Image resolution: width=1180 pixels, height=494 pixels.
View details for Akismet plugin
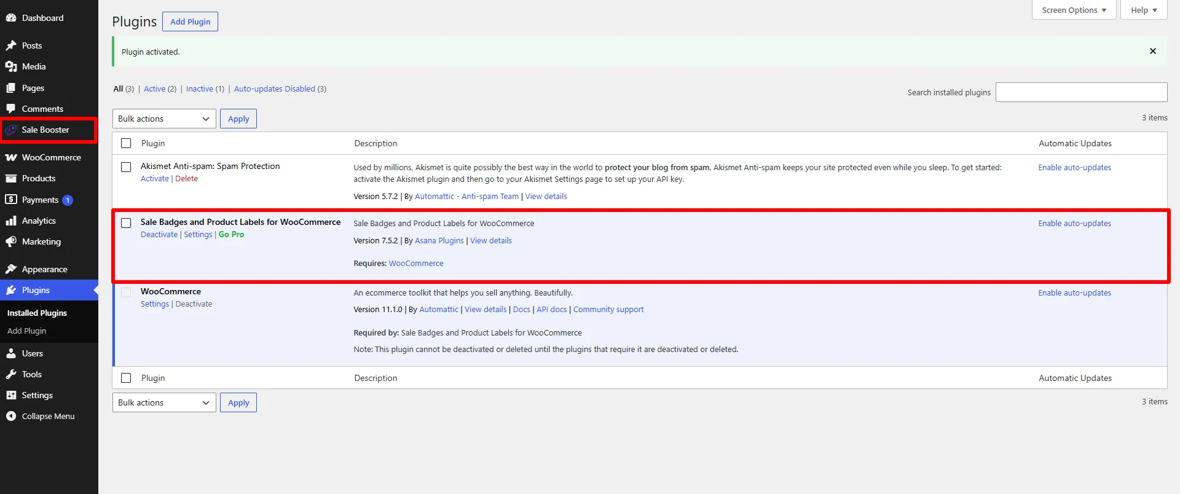coord(546,196)
